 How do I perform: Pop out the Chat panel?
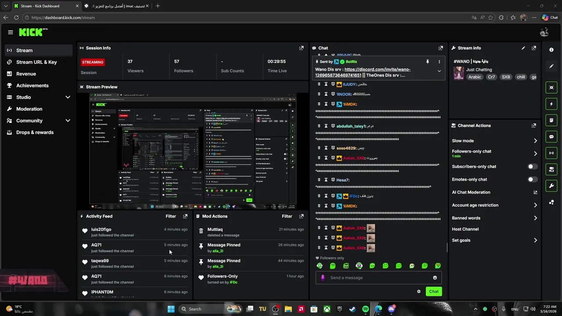tap(440, 48)
